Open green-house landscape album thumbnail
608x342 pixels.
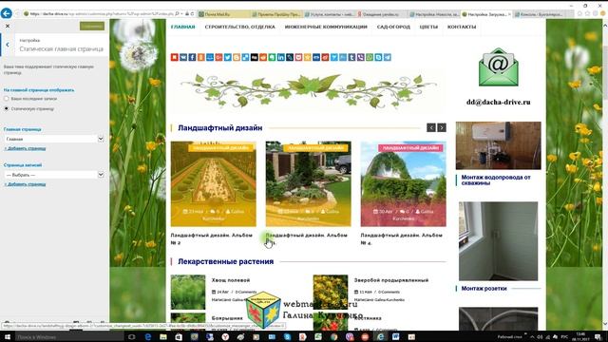coord(403,183)
